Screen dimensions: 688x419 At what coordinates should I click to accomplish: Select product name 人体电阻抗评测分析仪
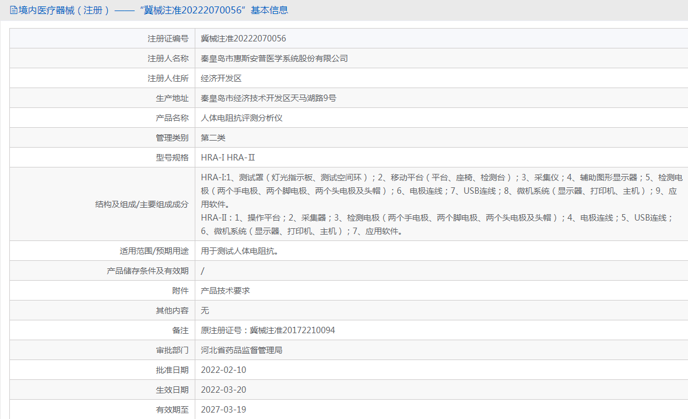tap(242, 118)
